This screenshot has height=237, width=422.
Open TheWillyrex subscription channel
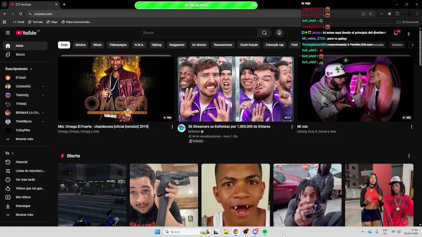pos(25,121)
